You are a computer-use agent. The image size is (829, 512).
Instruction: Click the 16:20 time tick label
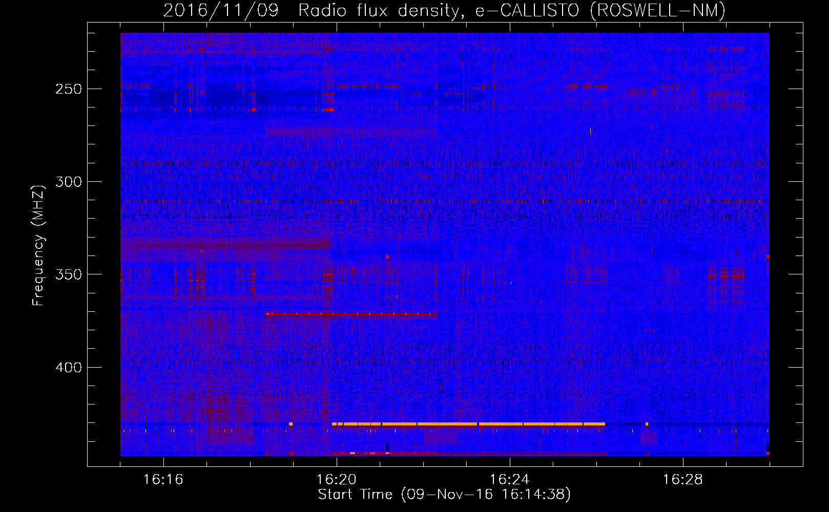[337, 480]
